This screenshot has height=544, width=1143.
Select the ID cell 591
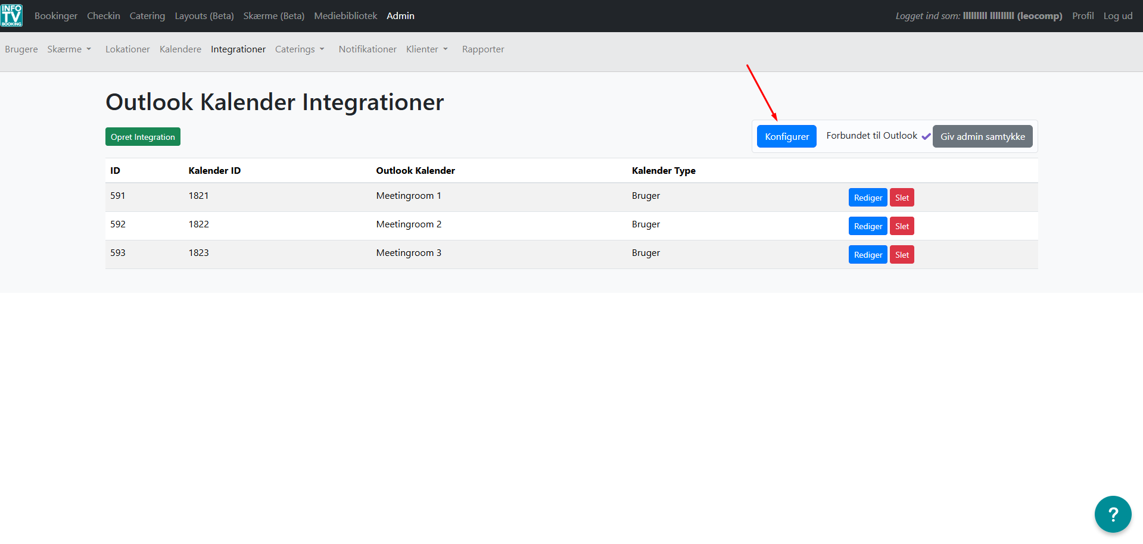point(118,196)
